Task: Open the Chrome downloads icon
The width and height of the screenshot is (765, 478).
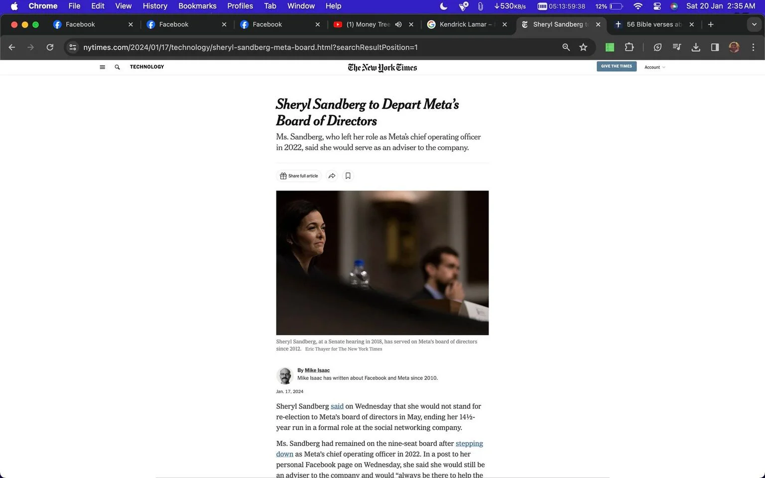Action: [696, 47]
